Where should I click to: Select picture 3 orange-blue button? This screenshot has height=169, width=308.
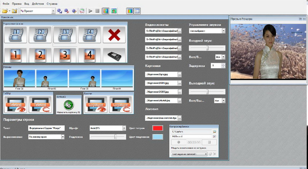click(x=65, y=55)
